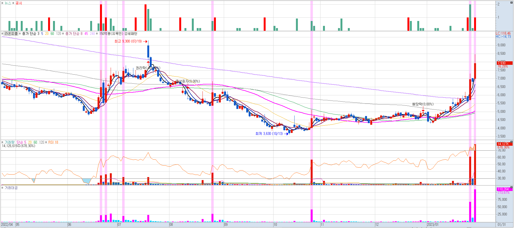Screen dimensions: 514x228
Task: Select the 공시 indicator label
Action: pos(19,3)
